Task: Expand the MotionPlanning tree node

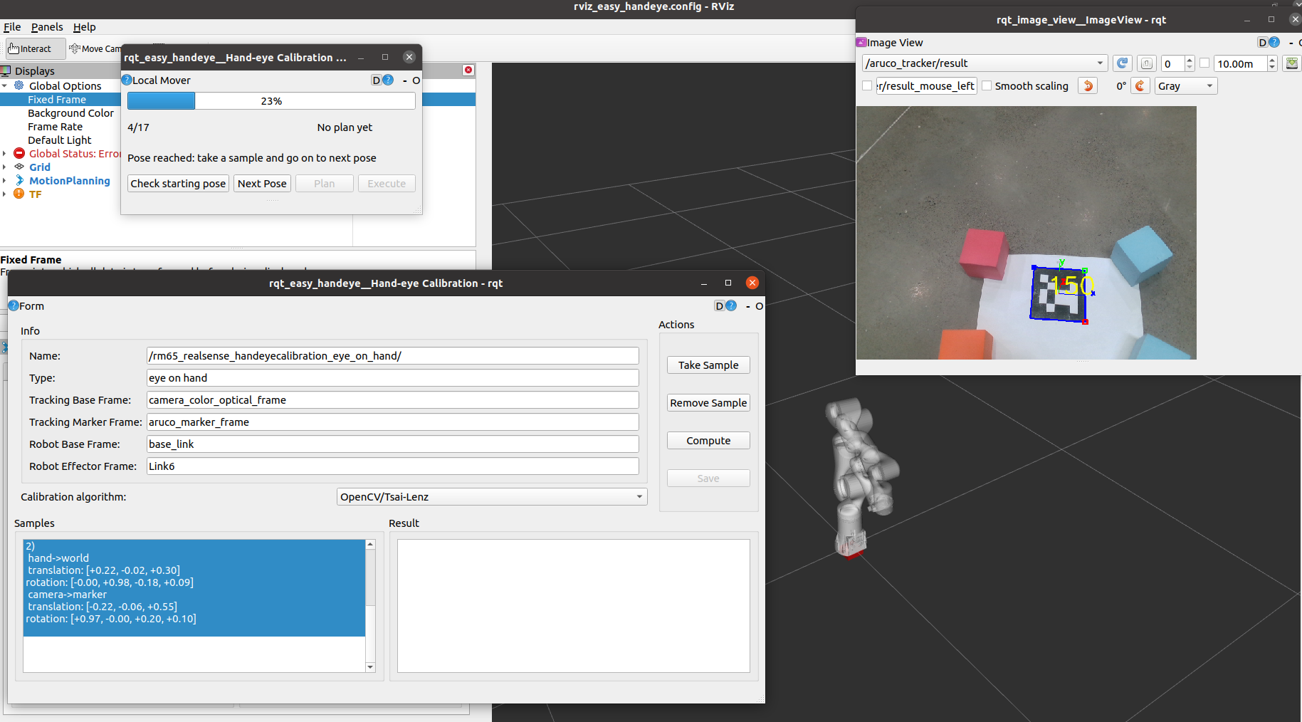Action: (5, 181)
